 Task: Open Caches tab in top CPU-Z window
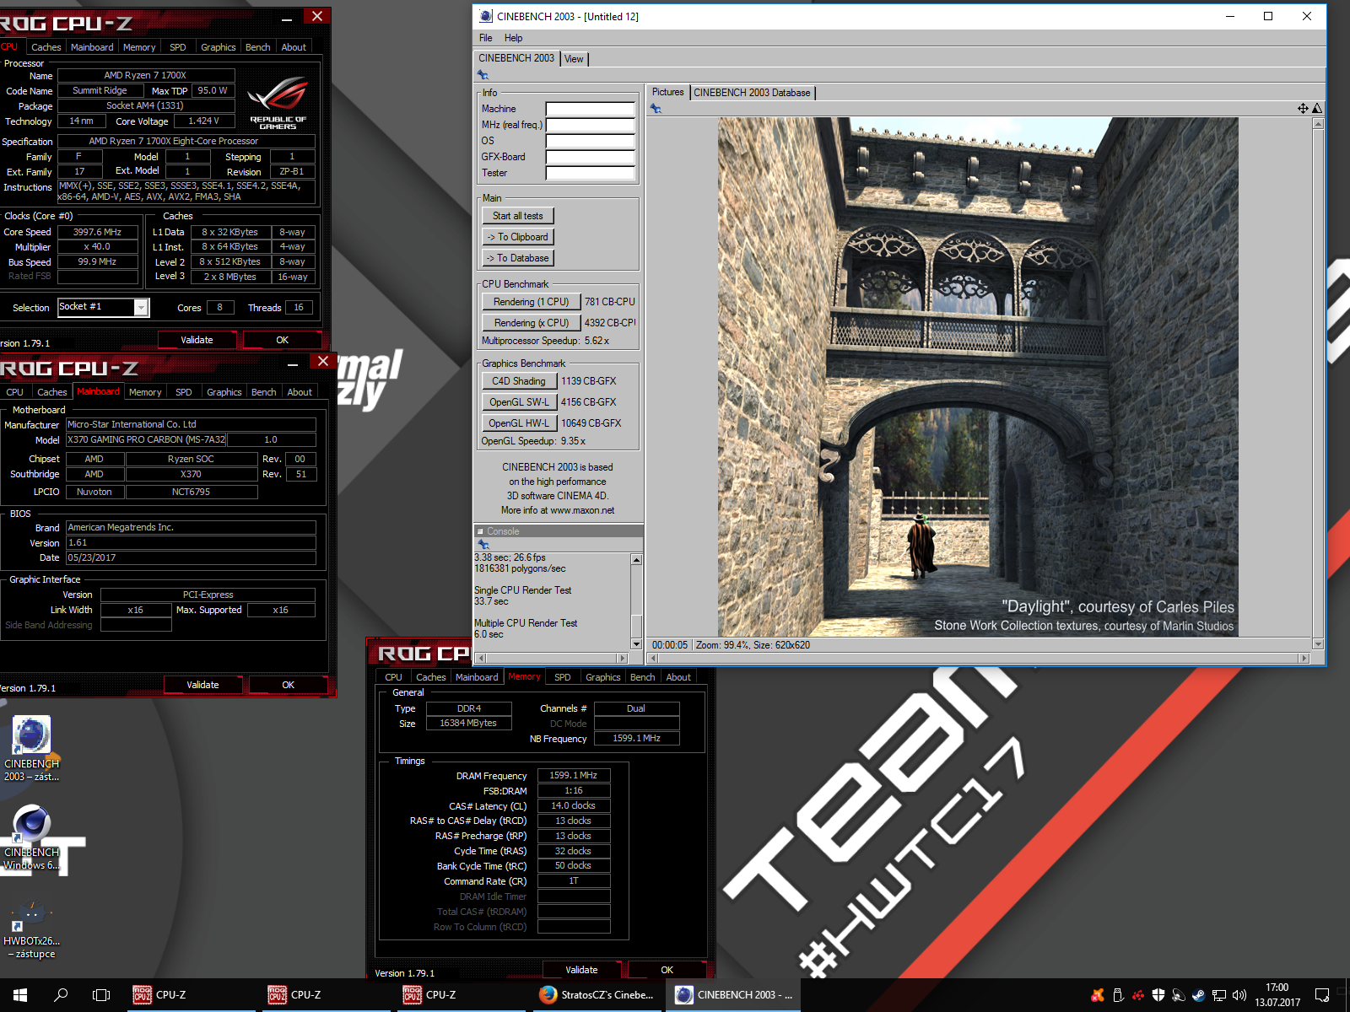click(x=46, y=47)
